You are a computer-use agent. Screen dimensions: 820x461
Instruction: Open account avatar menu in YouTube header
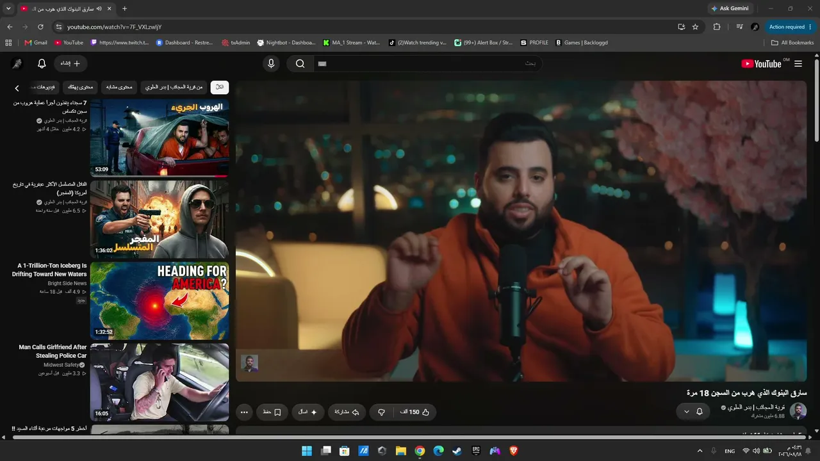pos(17,64)
